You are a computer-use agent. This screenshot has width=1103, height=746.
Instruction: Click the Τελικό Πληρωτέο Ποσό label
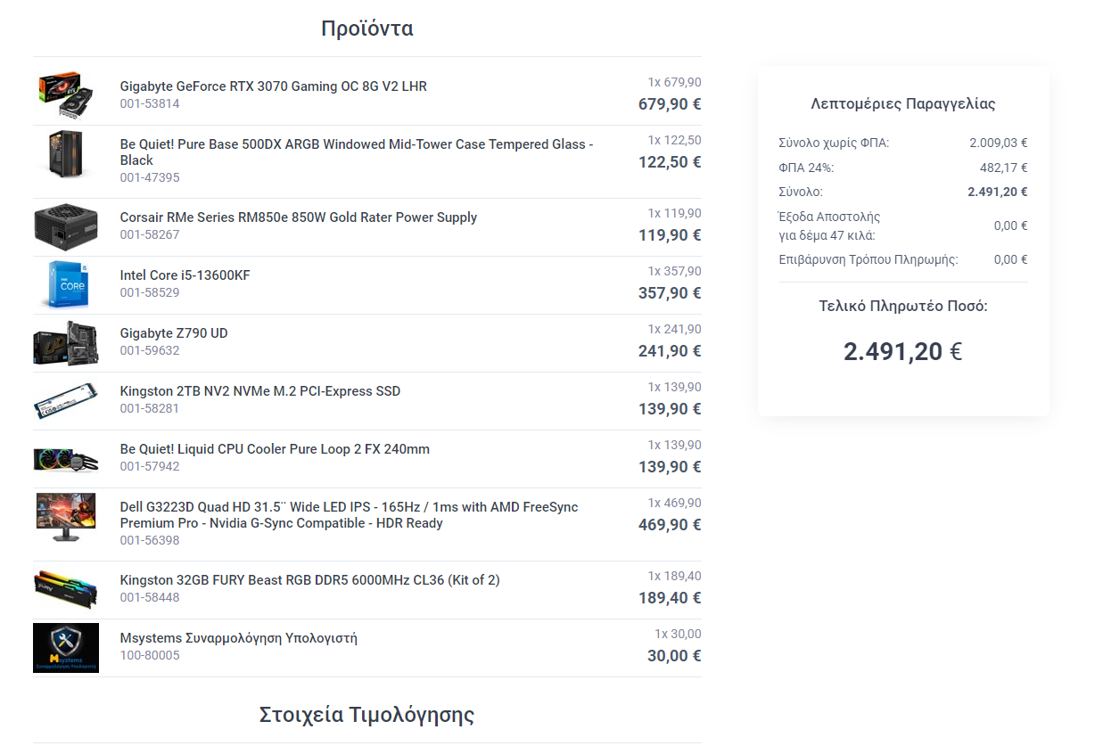tap(903, 306)
